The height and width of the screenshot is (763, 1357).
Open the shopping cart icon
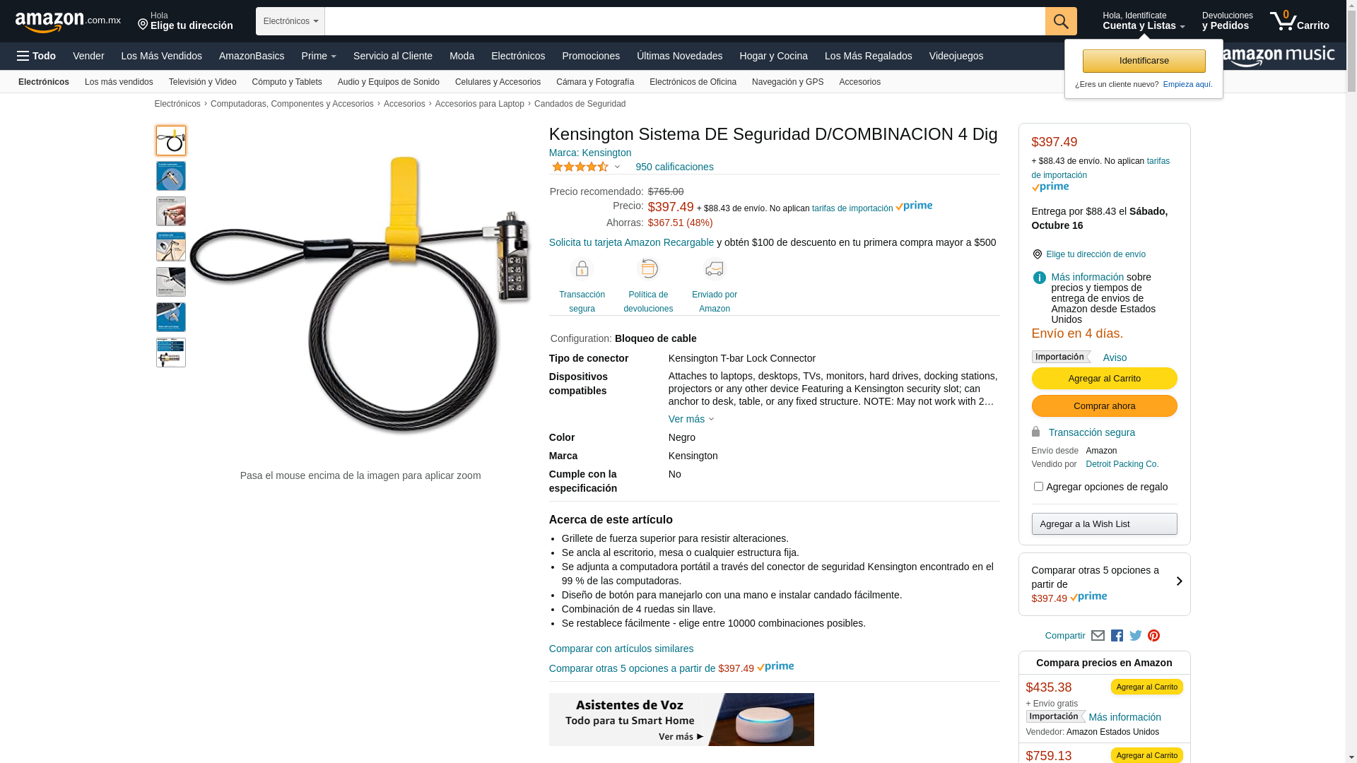pos(1299,20)
